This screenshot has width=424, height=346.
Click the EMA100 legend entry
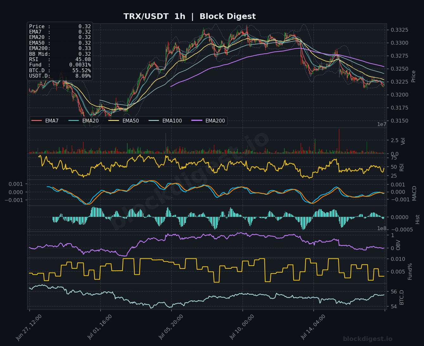point(165,121)
